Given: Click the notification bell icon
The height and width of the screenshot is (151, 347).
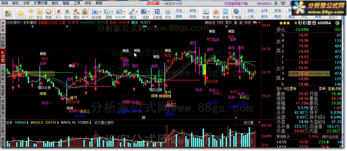Looking at the screenshot, I should (x=275, y=3).
